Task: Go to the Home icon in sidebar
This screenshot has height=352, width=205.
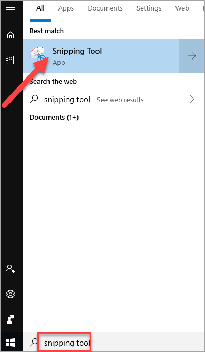Action: click(x=11, y=35)
